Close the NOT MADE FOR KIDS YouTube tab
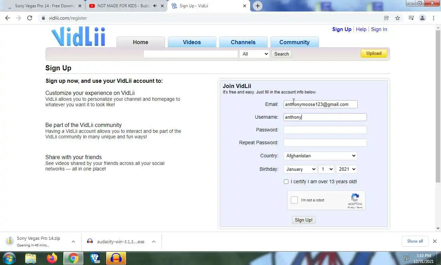The image size is (441, 265). pyautogui.click(x=162, y=6)
